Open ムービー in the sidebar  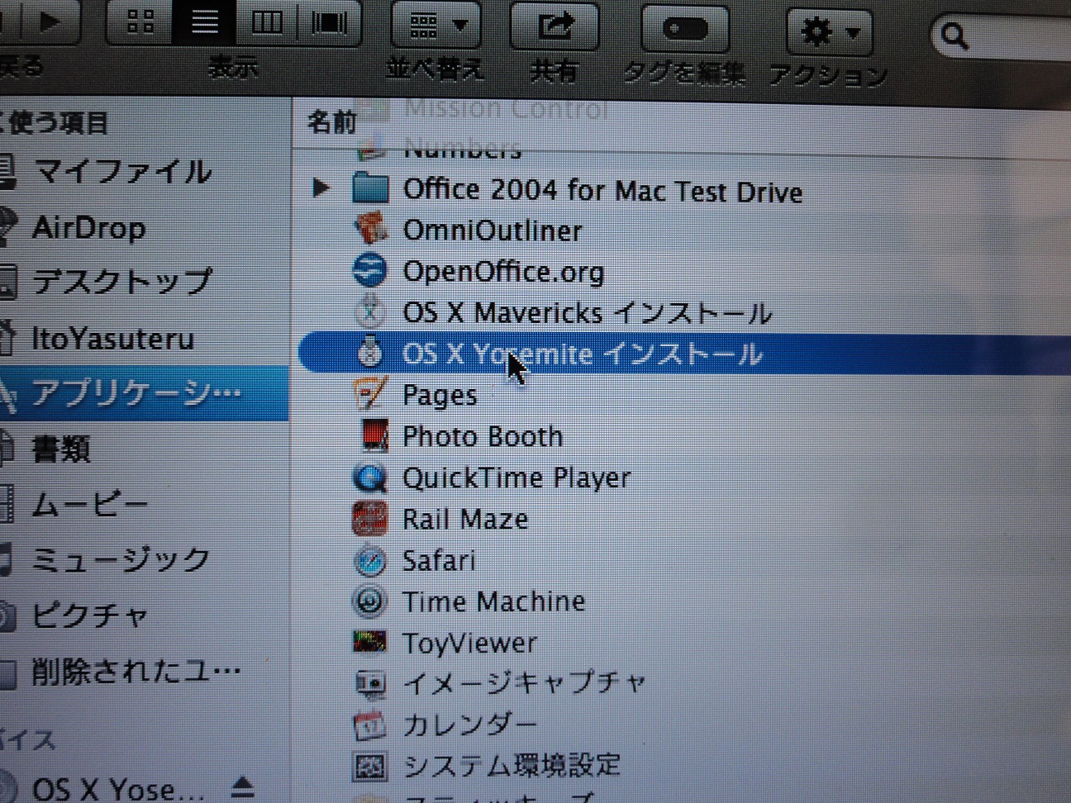click(89, 504)
